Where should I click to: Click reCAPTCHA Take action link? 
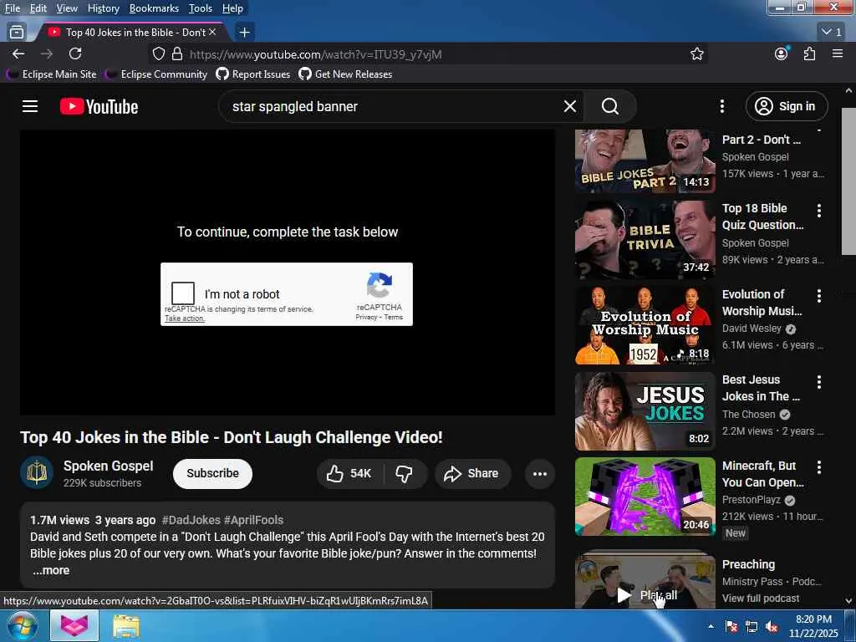[x=184, y=318]
